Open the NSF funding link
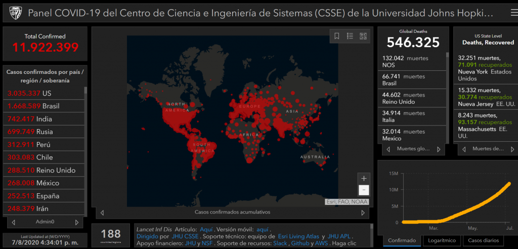Viewport: 518px width, 249px height. (x=207, y=244)
